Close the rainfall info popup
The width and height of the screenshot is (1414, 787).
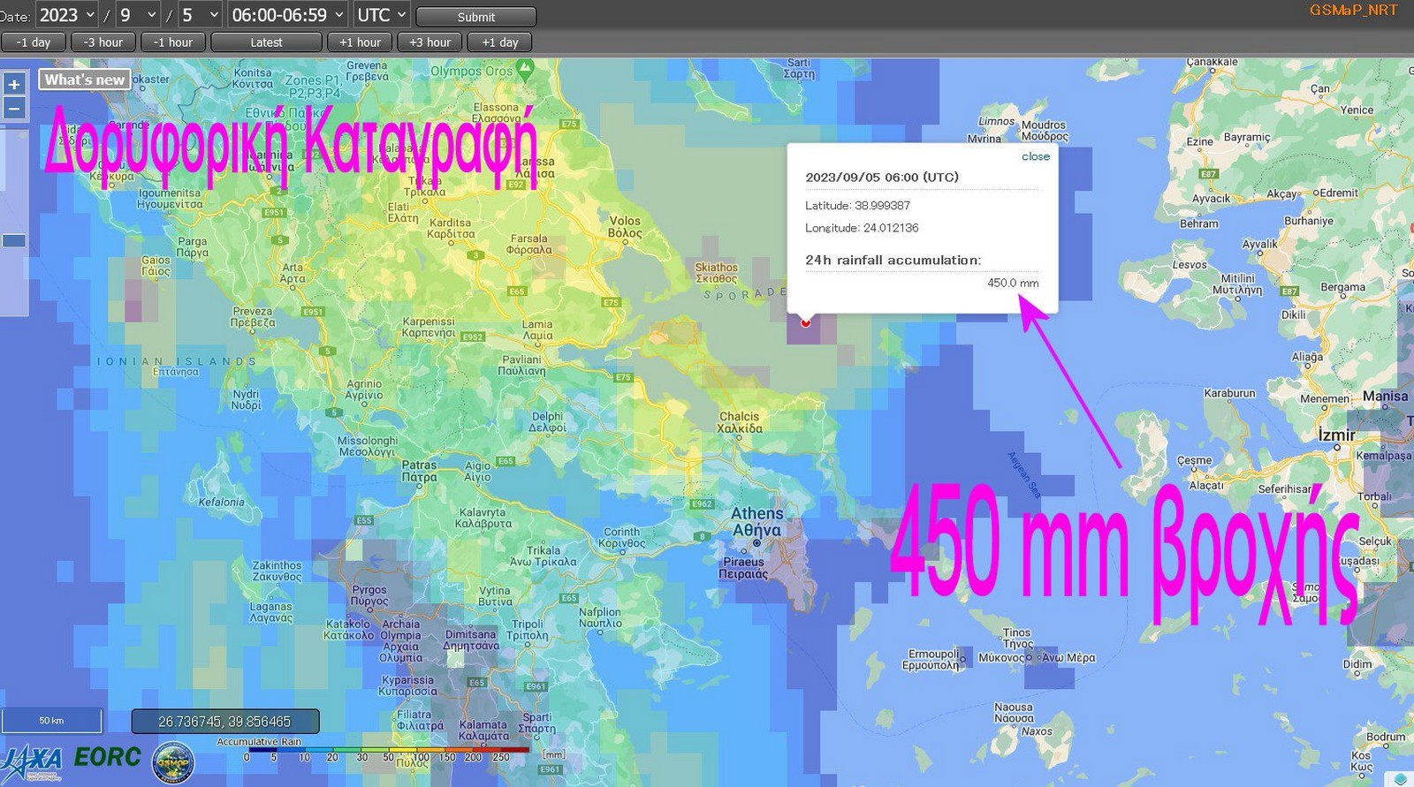click(x=1035, y=156)
